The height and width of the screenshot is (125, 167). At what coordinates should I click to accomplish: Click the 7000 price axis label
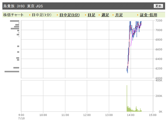159,30
